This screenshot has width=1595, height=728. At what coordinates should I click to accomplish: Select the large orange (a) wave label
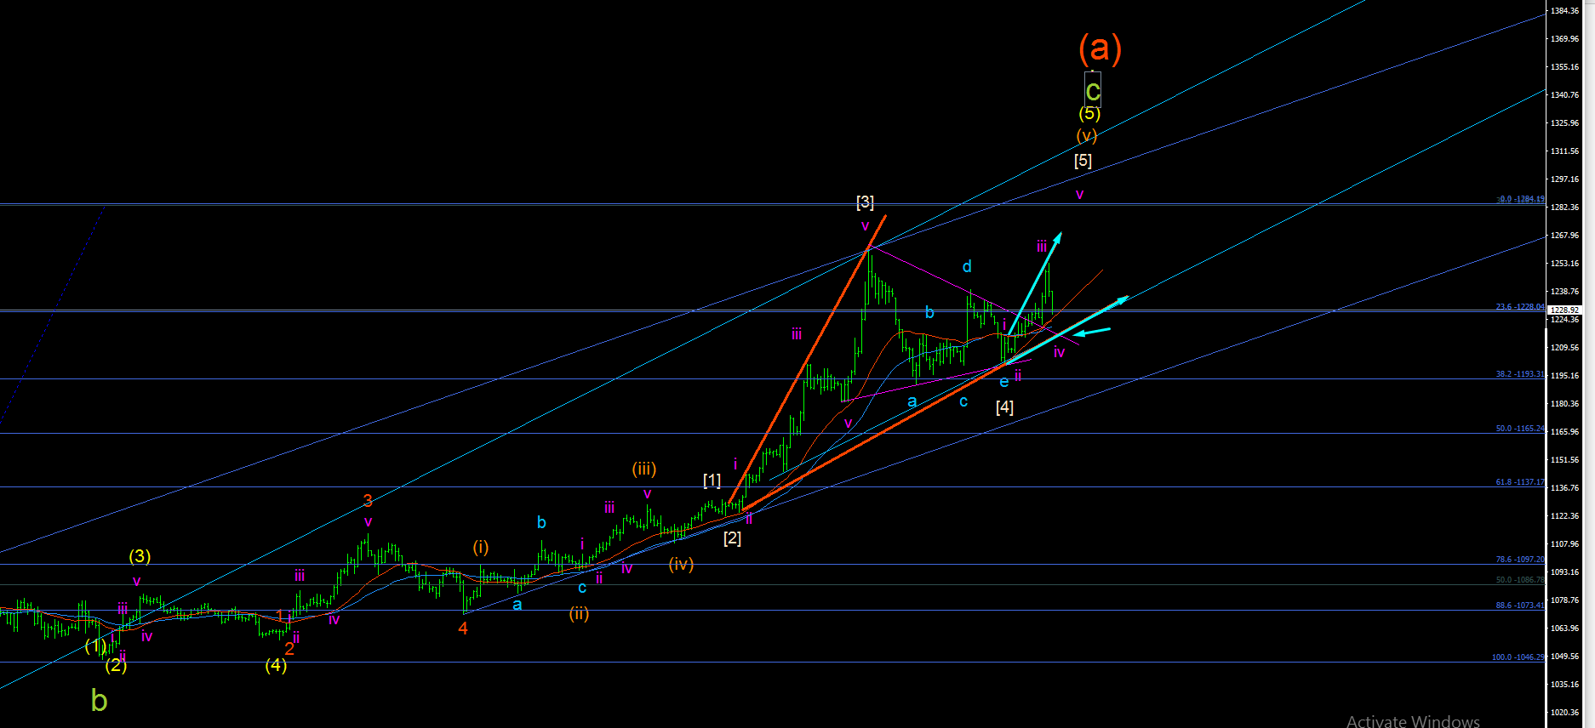click(1100, 48)
